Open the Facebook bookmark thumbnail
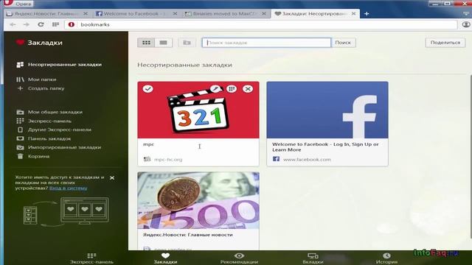Screen dimensions: 472x265 click(327, 110)
